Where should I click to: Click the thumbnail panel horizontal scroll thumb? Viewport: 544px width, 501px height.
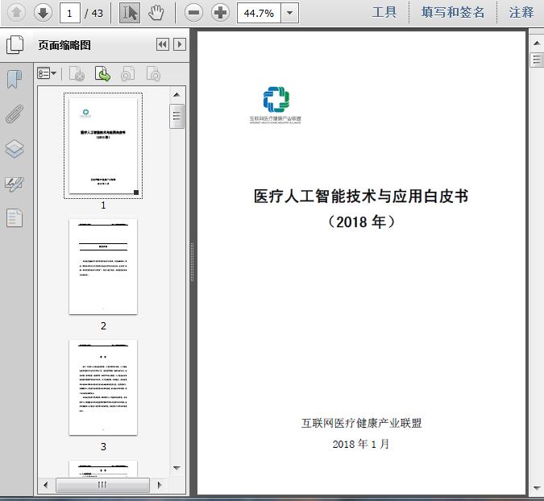point(102,485)
